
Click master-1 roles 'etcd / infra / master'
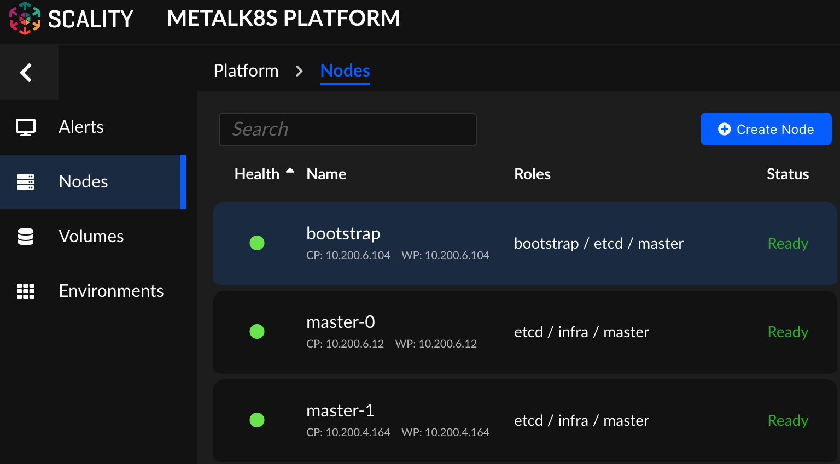tap(581, 421)
